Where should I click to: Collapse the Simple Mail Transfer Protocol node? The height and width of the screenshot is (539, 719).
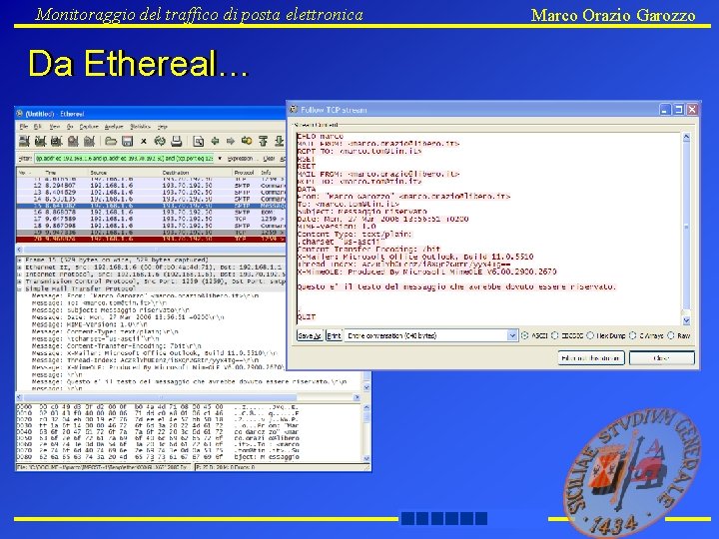(x=20, y=289)
